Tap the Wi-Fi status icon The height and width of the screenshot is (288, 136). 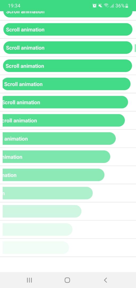click(106, 6)
